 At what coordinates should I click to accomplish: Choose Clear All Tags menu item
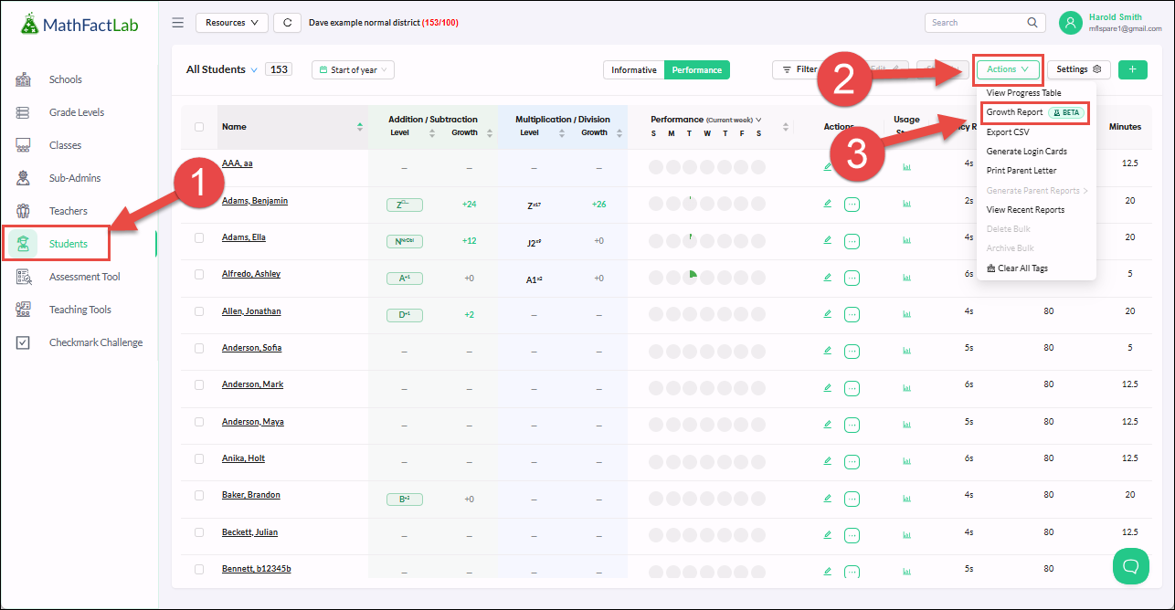tap(1017, 268)
